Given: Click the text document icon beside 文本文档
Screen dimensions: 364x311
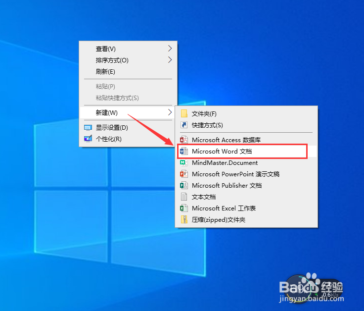Looking at the screenshot, I should pyautogui.click(x=184, y=197).
